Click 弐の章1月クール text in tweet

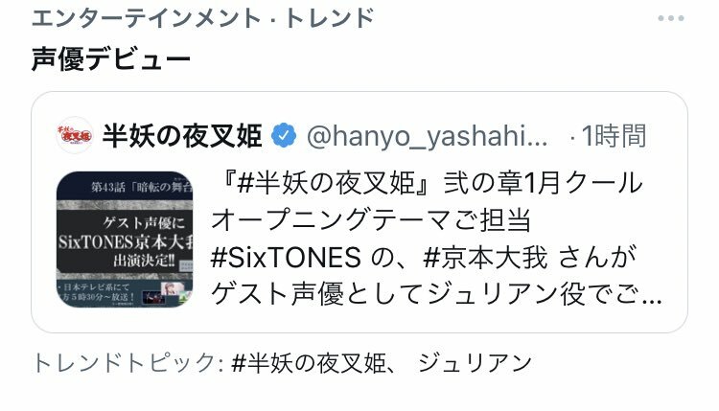click(543, 183)
